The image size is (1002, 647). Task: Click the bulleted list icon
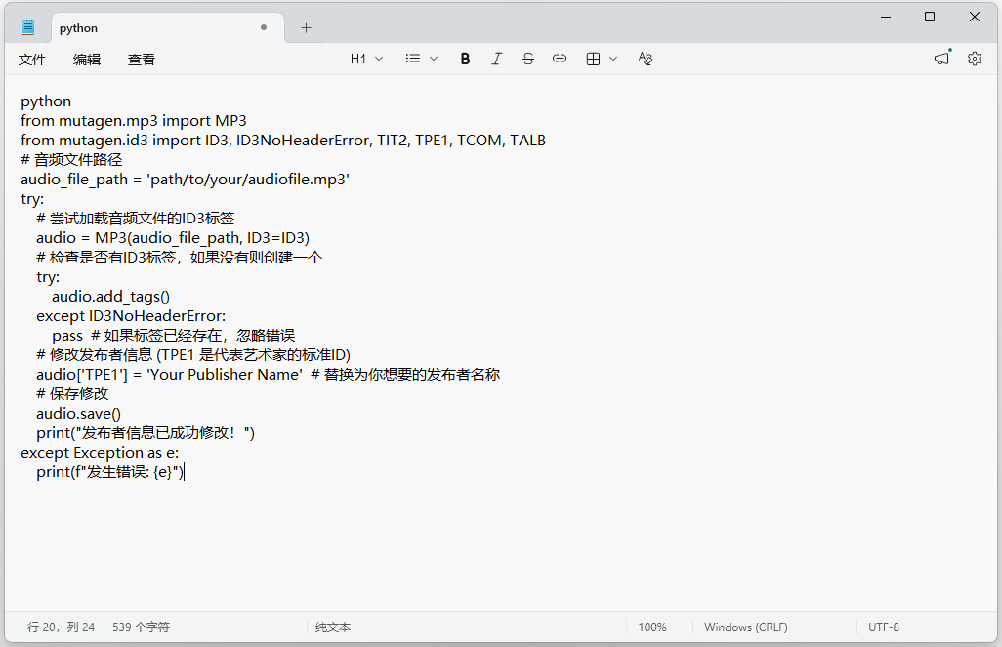(x=413, y=59)
